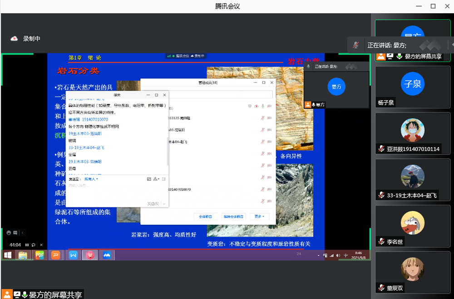Click the WPS Writer taskbar icon
The height and width of the screenshot is (299, 454).
(73, 255)
